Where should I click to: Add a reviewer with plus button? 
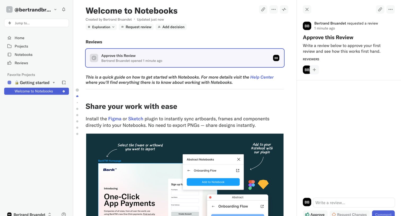314,70
